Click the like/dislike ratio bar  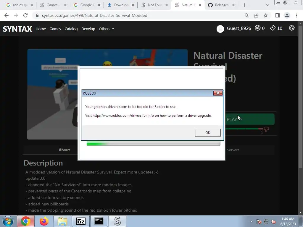tap(244, 129)
